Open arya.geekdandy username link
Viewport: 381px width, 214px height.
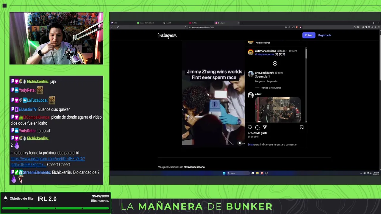(x=264, y=73)
